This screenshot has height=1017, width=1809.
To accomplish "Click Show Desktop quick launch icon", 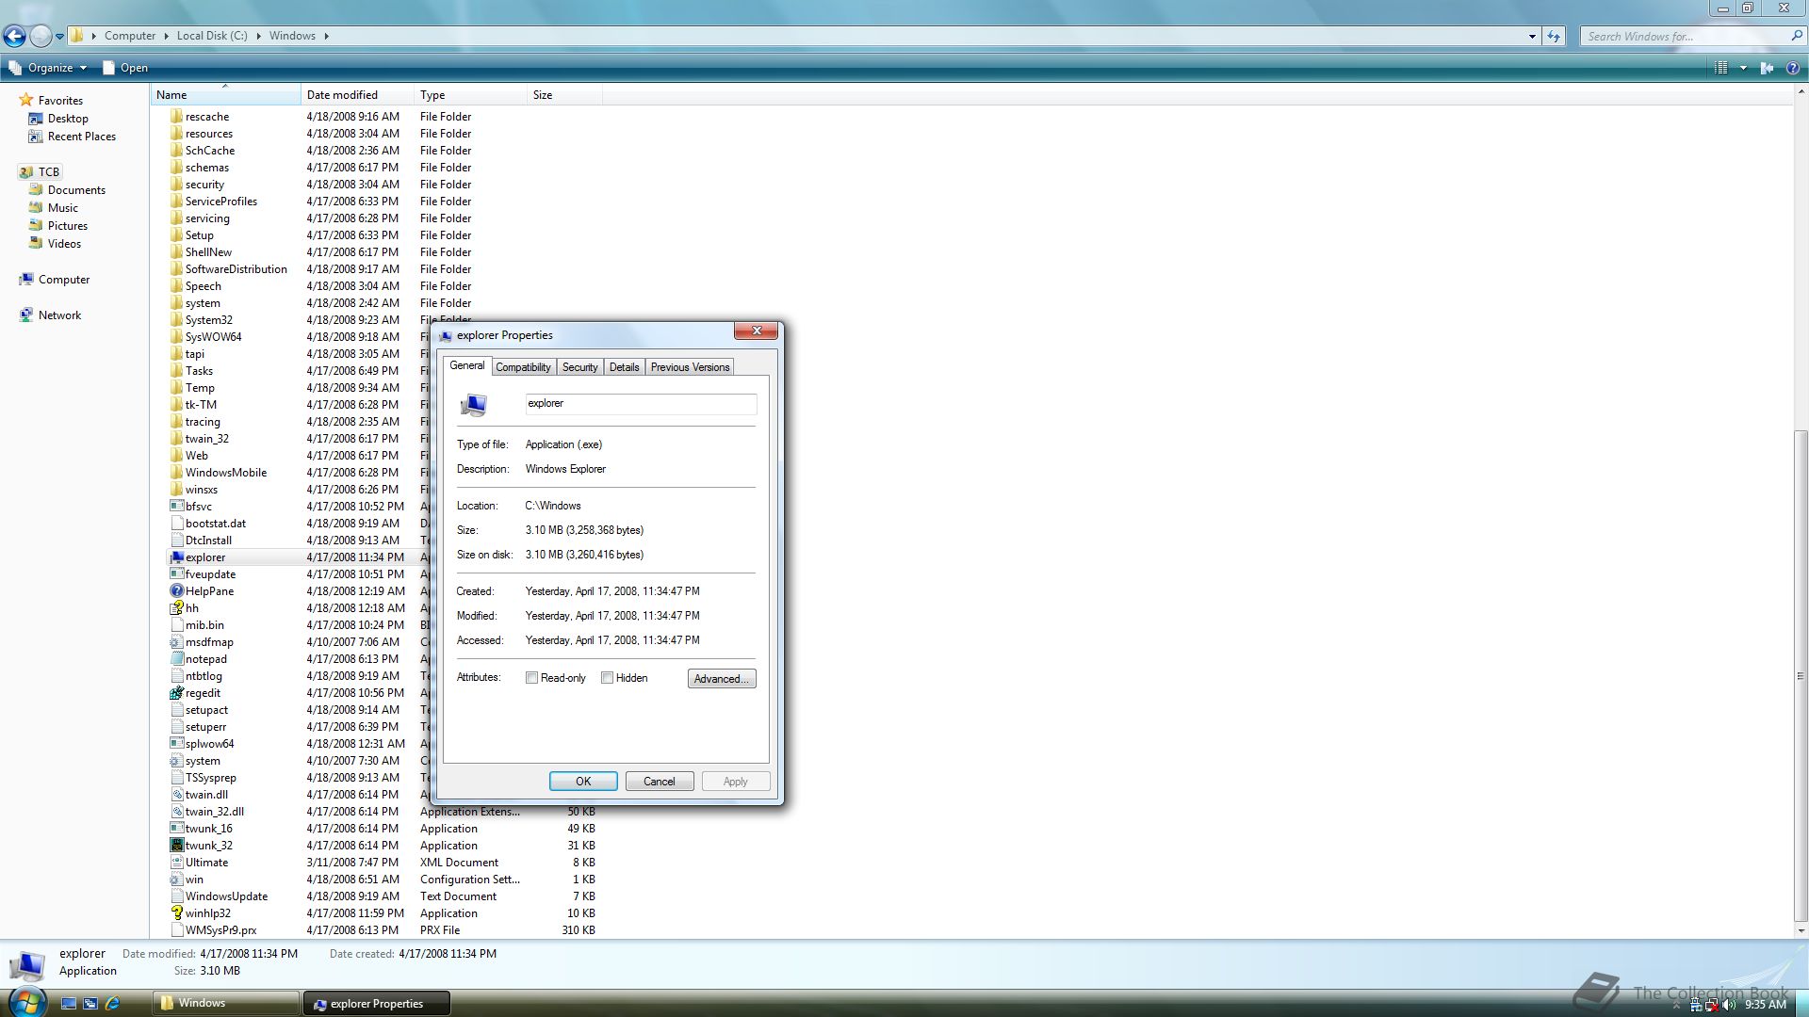I will [69, 1004].
